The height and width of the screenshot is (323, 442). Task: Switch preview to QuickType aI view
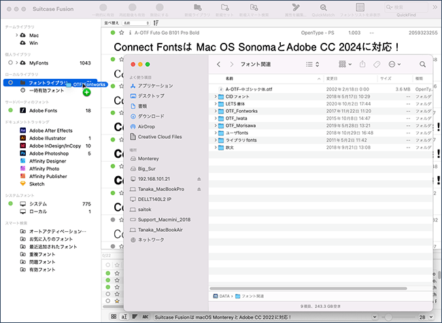pos(124,316)
